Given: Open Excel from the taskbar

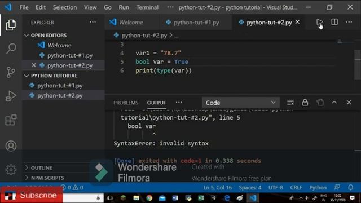Looking at the screenshot, I should pos(201,198).
